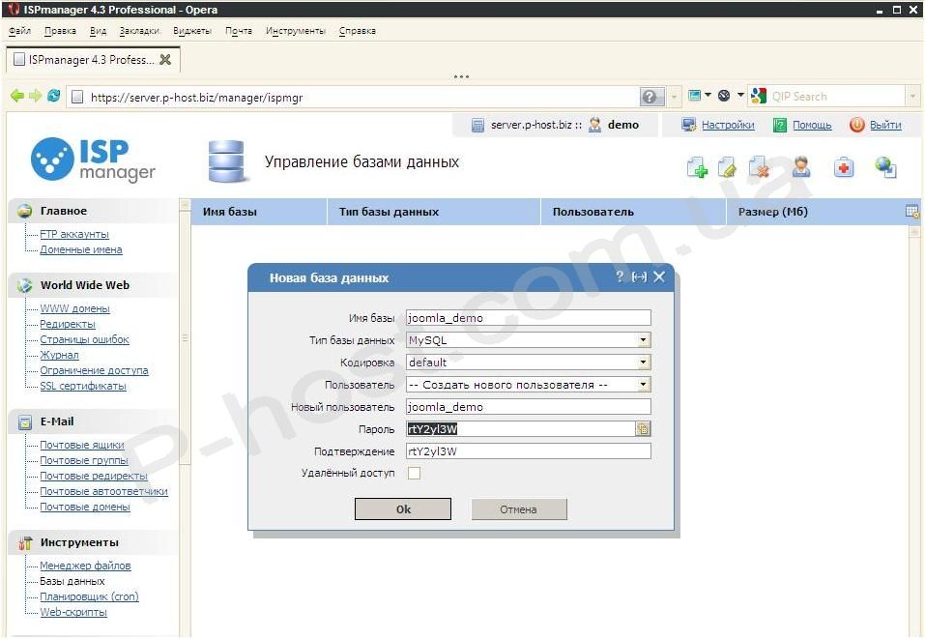Open the Почтовые автоответчики link

click(x=103, y=491)
